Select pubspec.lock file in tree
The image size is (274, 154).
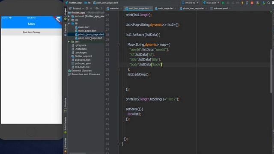point(83,60)
